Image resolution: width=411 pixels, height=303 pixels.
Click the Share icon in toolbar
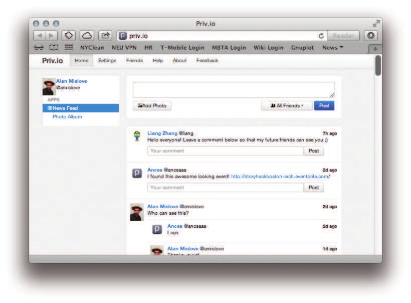point(106,36)
